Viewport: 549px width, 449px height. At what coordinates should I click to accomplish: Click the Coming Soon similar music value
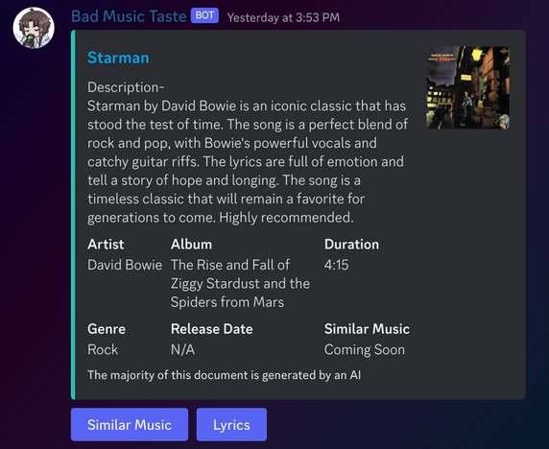365,349
